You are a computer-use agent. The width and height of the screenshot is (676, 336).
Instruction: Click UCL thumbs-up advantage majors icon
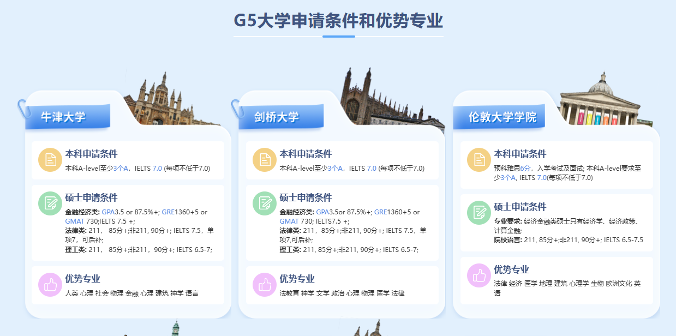pos(478,275)
